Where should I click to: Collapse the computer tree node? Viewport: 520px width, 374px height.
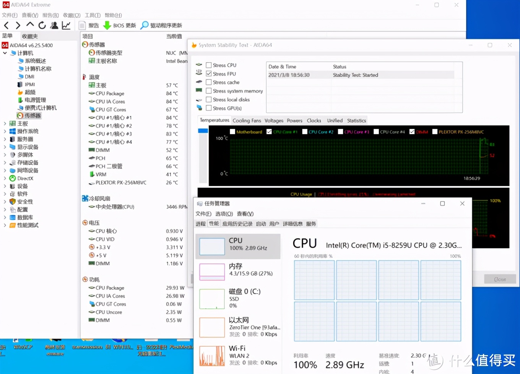click(x=5, y=53)
